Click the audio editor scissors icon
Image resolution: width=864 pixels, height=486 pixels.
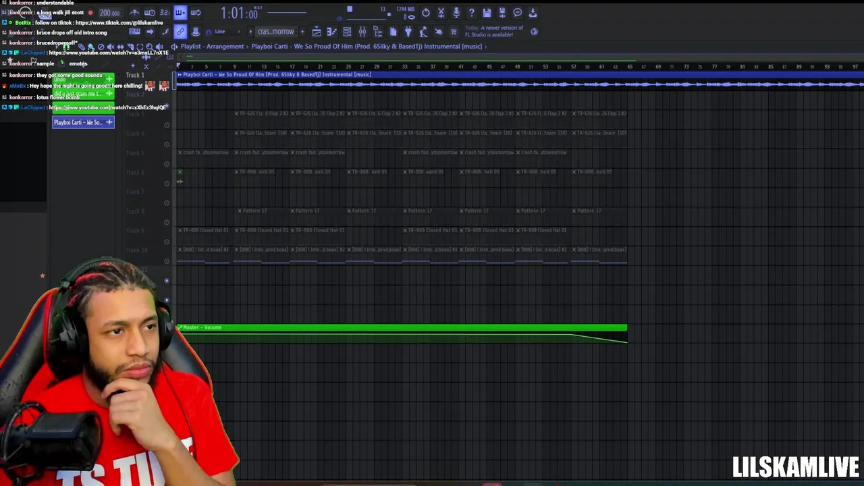click(x=441, y=13)
